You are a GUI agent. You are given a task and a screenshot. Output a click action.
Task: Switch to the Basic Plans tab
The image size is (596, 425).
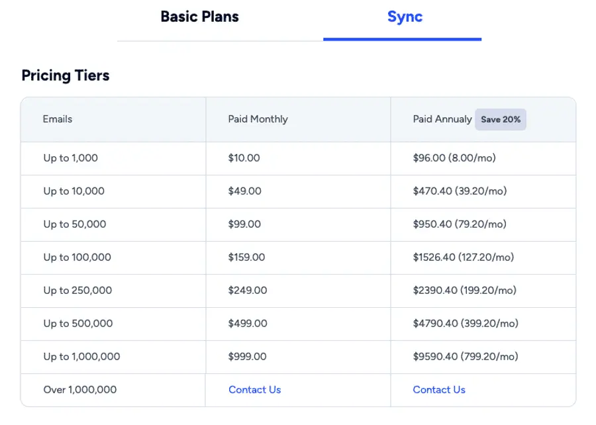pyautogui.click(x=199, y=17)
